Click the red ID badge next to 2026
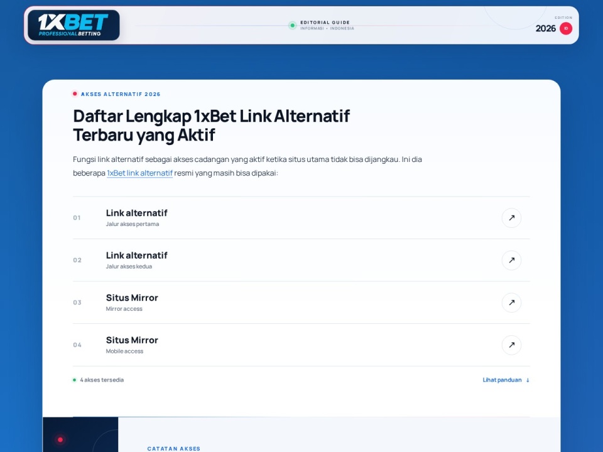This screenshot has height=452, width=603. point(566,28)
